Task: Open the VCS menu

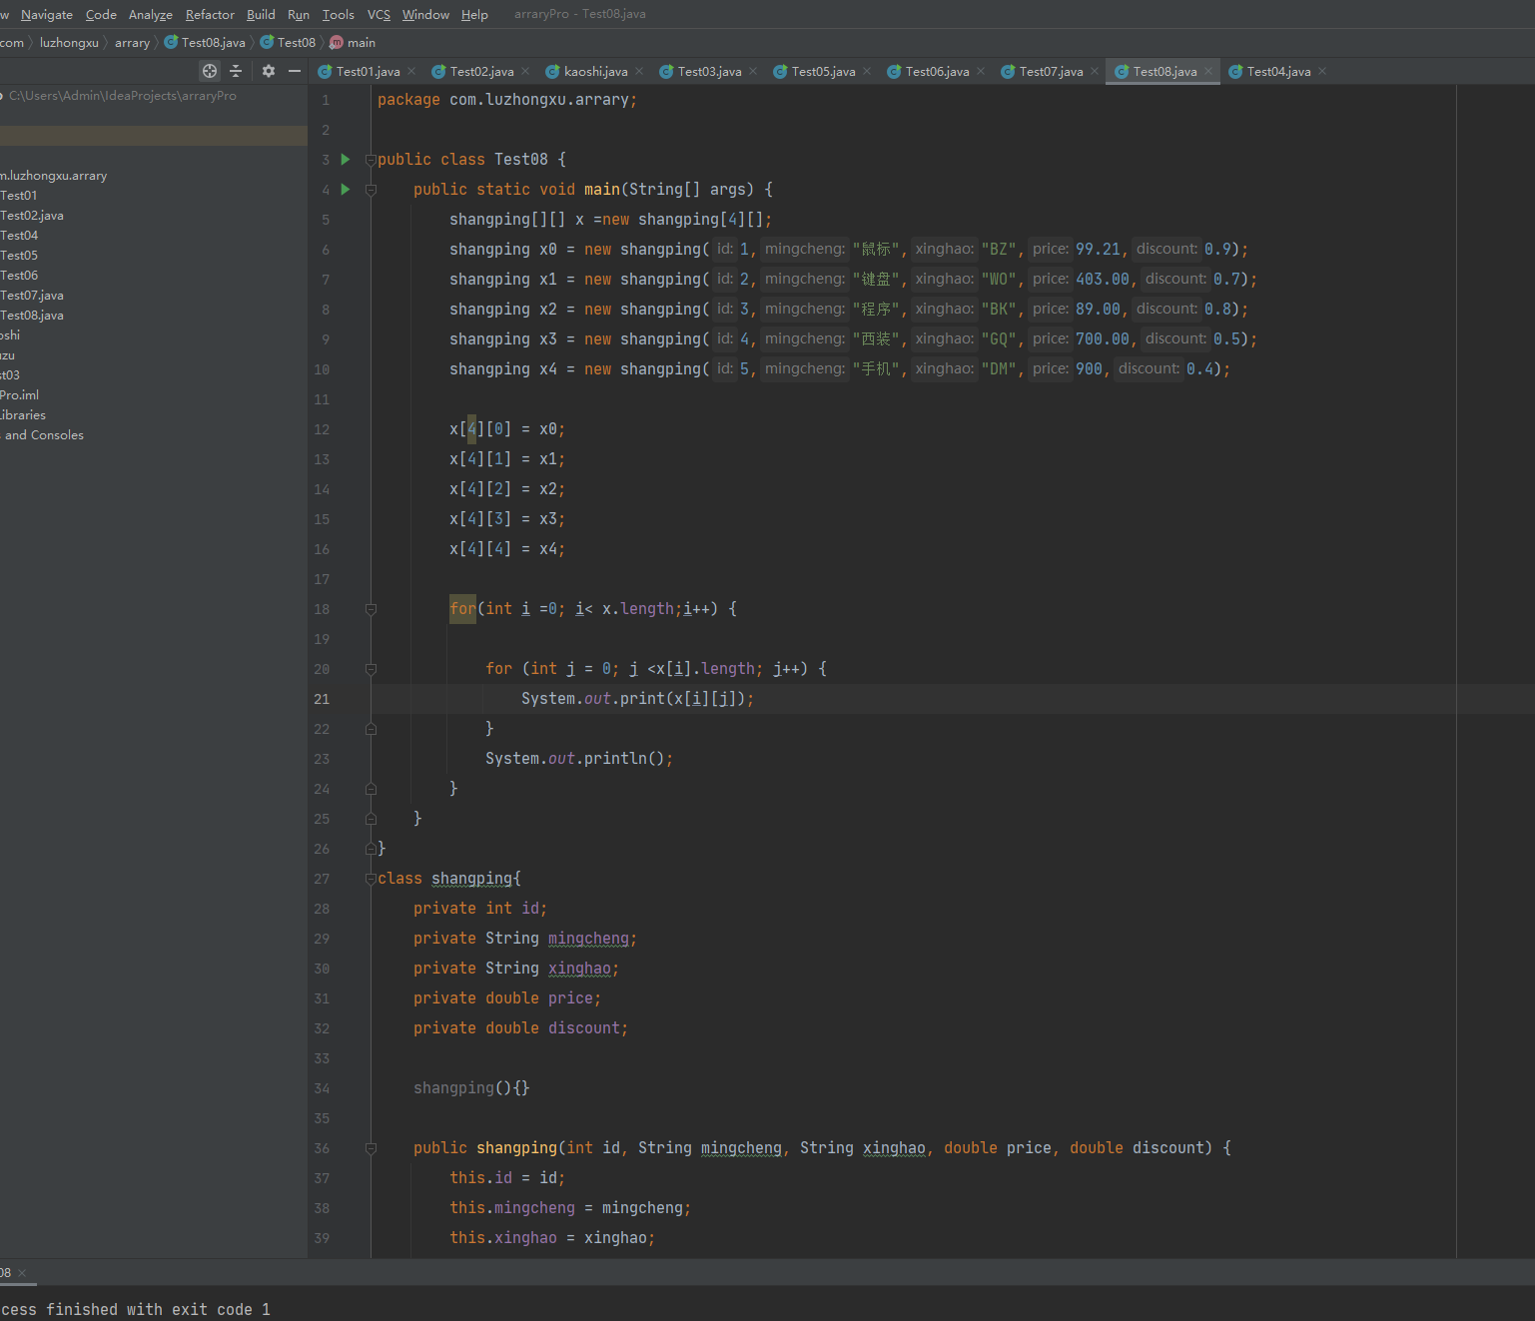Action: coord(379,14)
